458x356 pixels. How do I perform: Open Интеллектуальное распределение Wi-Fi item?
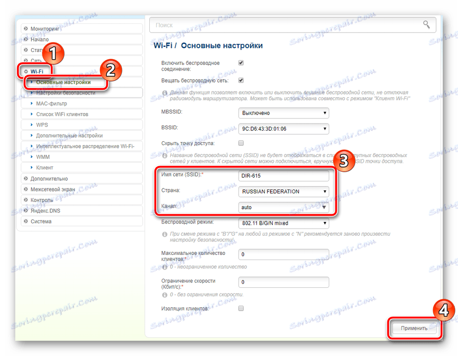[82, 146]
